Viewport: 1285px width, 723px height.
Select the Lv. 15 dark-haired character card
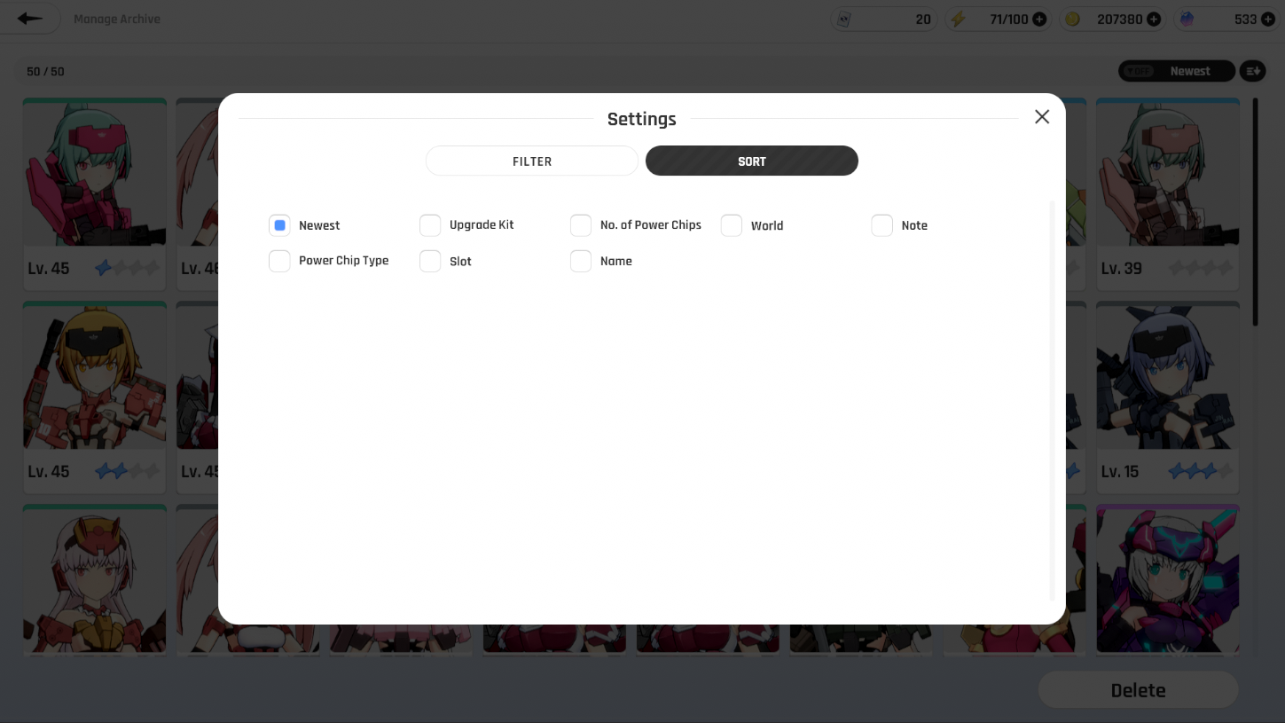click(1168, 397)
